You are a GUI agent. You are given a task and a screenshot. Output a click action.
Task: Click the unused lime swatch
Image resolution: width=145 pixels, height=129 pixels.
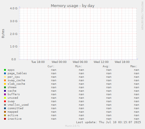pyautogui.click(x=5, y=98)
